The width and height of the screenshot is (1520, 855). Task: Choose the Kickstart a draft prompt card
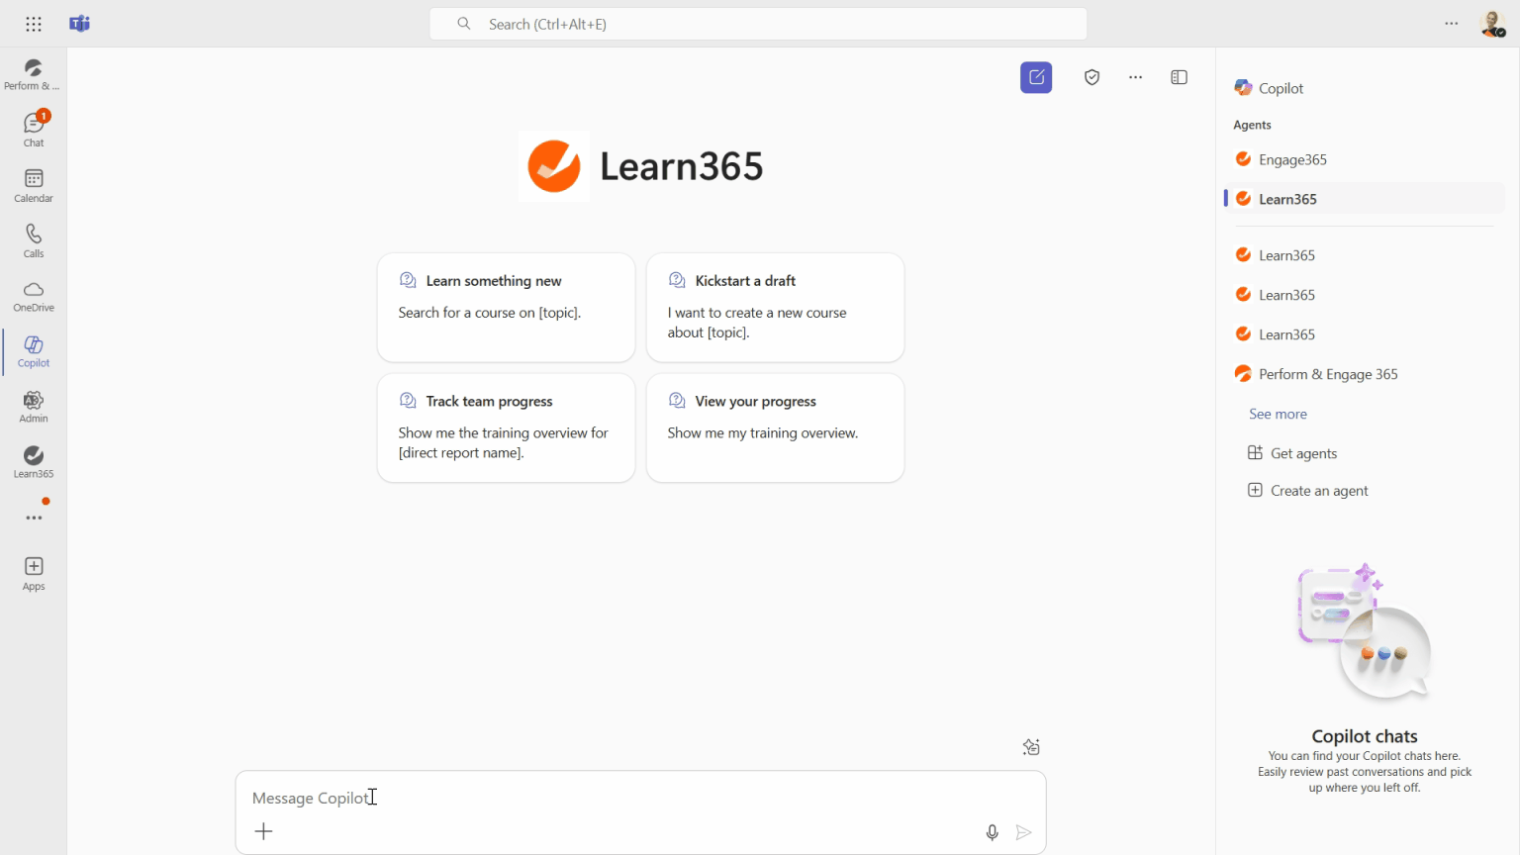(x=775, y=307)
